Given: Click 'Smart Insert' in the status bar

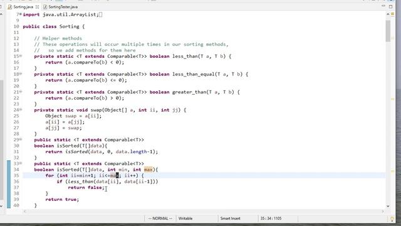Looking at the screenshot, I should pyautogui.click(x=230, y=218).
